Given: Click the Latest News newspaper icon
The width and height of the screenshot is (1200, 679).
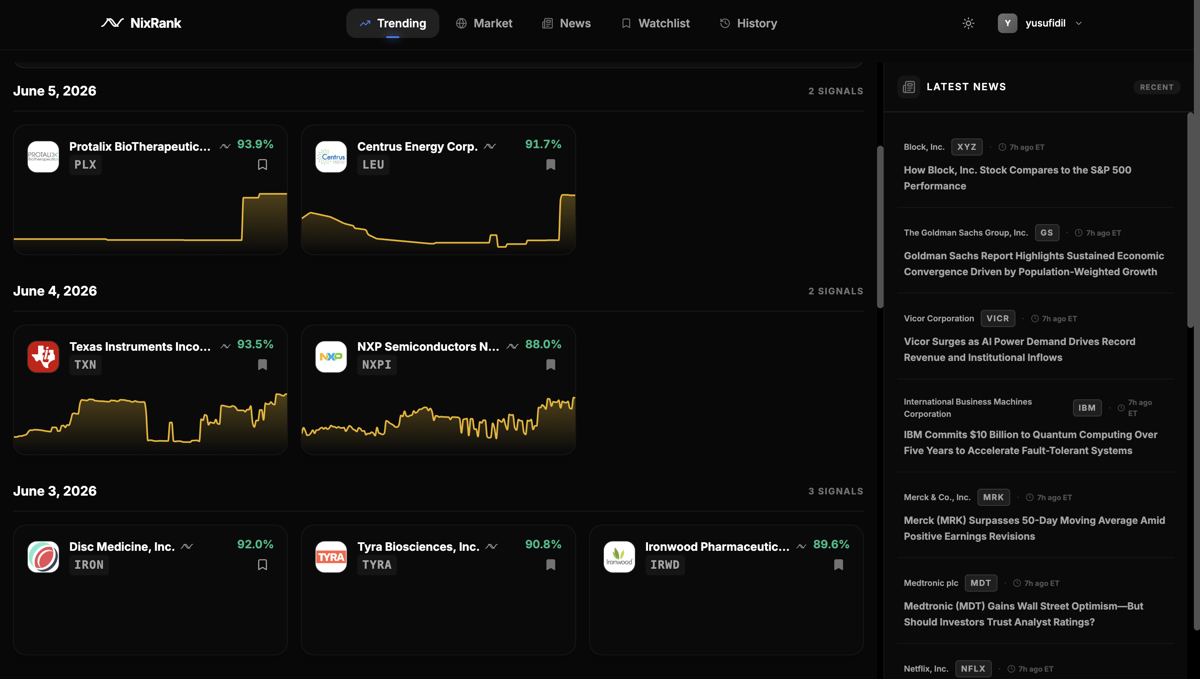Looking at the screenshot, I should (x=908, y=87).
